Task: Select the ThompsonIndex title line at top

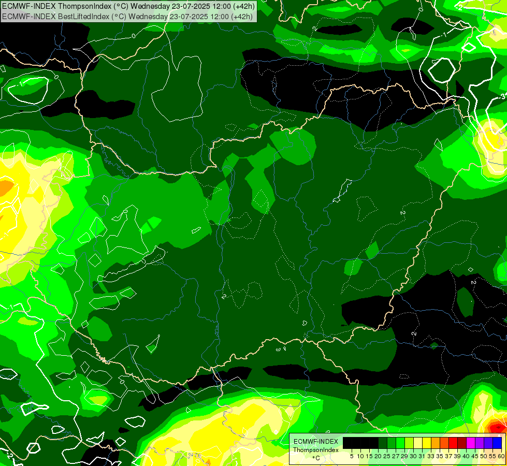Action: (x=128, y=6)
